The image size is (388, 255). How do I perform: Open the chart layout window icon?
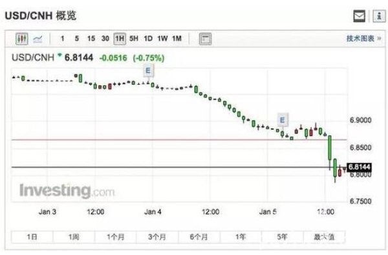pyautogui.click(x=206, y=39)
